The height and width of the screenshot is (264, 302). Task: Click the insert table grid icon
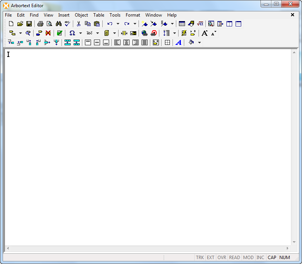click(182, 24)
